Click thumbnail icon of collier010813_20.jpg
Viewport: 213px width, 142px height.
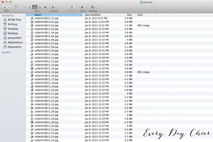click(32, 90)
